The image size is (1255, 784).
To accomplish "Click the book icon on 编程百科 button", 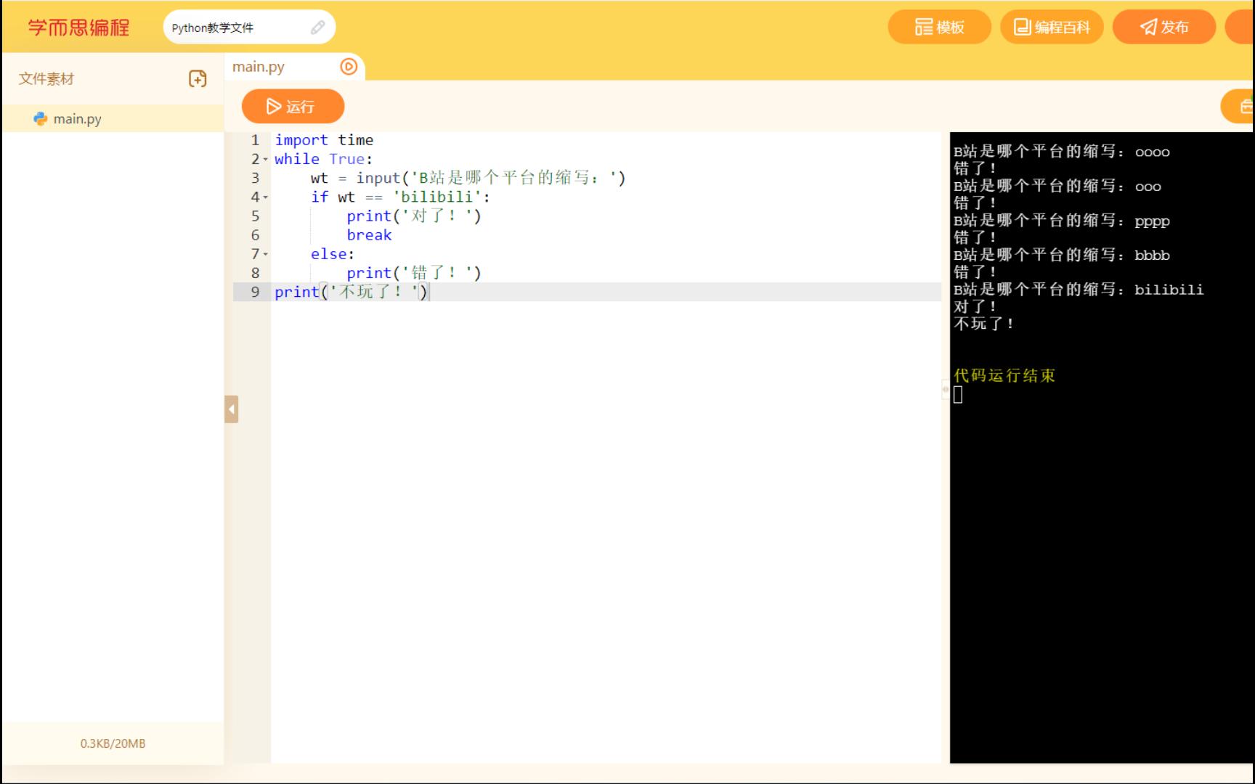I will (1020, 27).
